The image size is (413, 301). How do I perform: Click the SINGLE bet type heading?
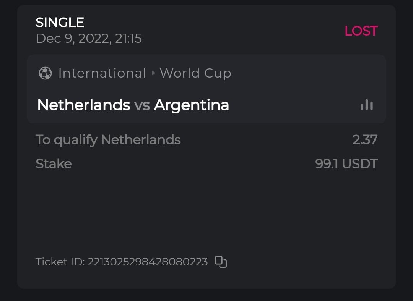click(60, 23)
